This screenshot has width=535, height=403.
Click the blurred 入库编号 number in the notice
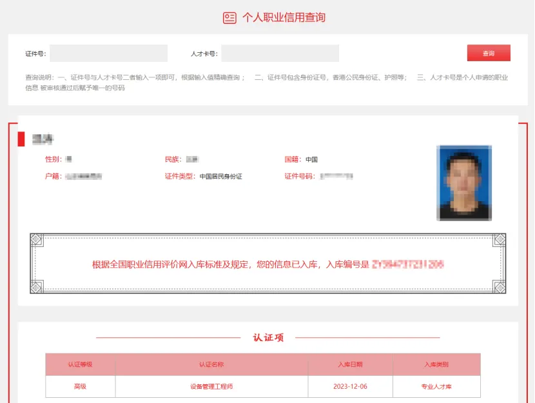(408, 264)
